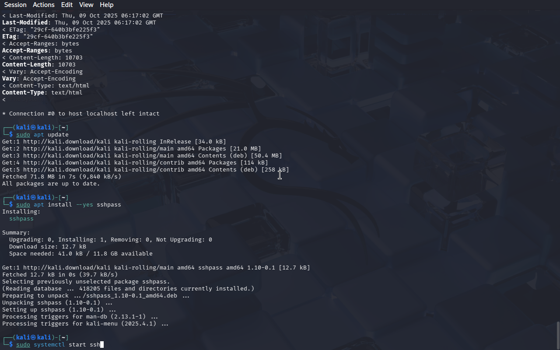Place cursor after 'systemctl start ssh' command

101,344
